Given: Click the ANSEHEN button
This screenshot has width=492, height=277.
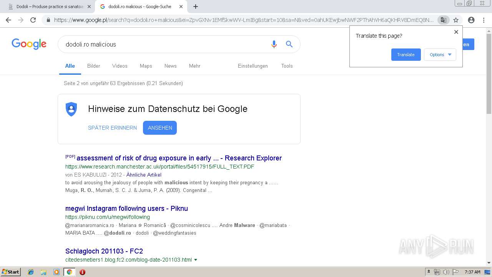Looking at the screenshot, I should pyautogui.click(x=160, y=128).
